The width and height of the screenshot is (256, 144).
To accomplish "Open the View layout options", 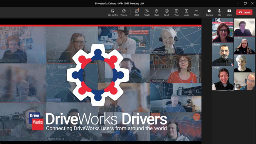I will (177, 12).
